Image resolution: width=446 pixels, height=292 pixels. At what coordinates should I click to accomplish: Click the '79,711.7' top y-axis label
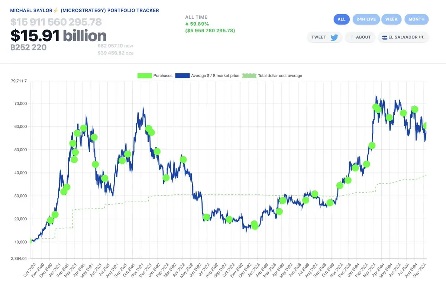19,81
